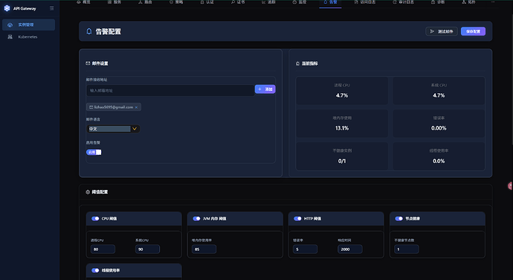Click the bell icon beside 告警配置
Screen dimensions: 513x280
click(89, 31)
